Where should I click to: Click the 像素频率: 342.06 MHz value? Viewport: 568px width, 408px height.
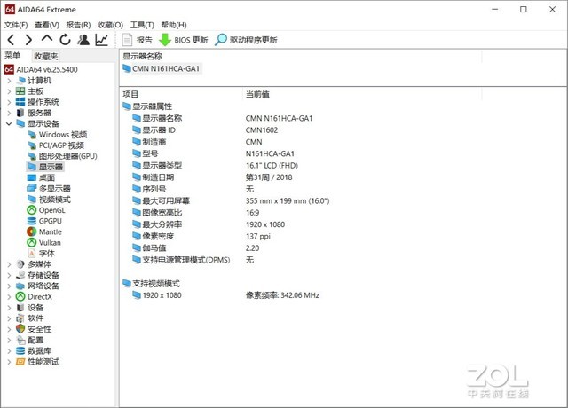click(282, 295)
